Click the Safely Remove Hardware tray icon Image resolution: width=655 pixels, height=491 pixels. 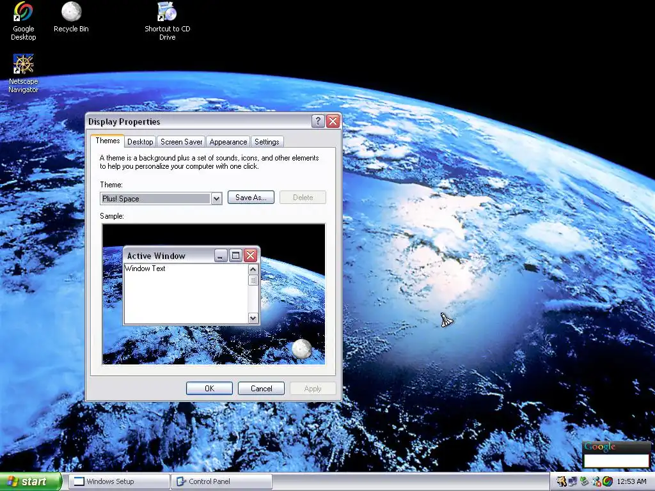pyautogui.click(x=584, y=482)
